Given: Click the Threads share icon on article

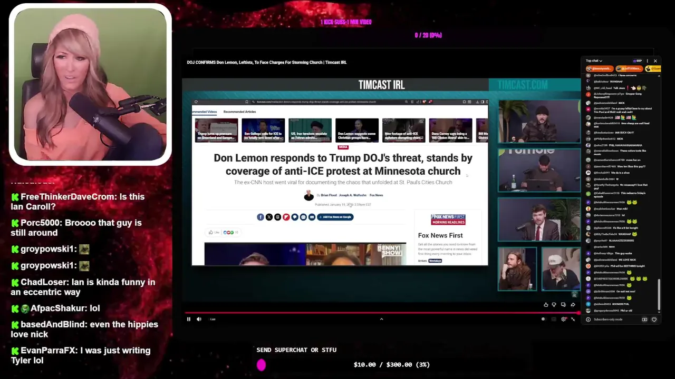Looking at the screenshot, I should pyautogui.click(x=277, y=217).
